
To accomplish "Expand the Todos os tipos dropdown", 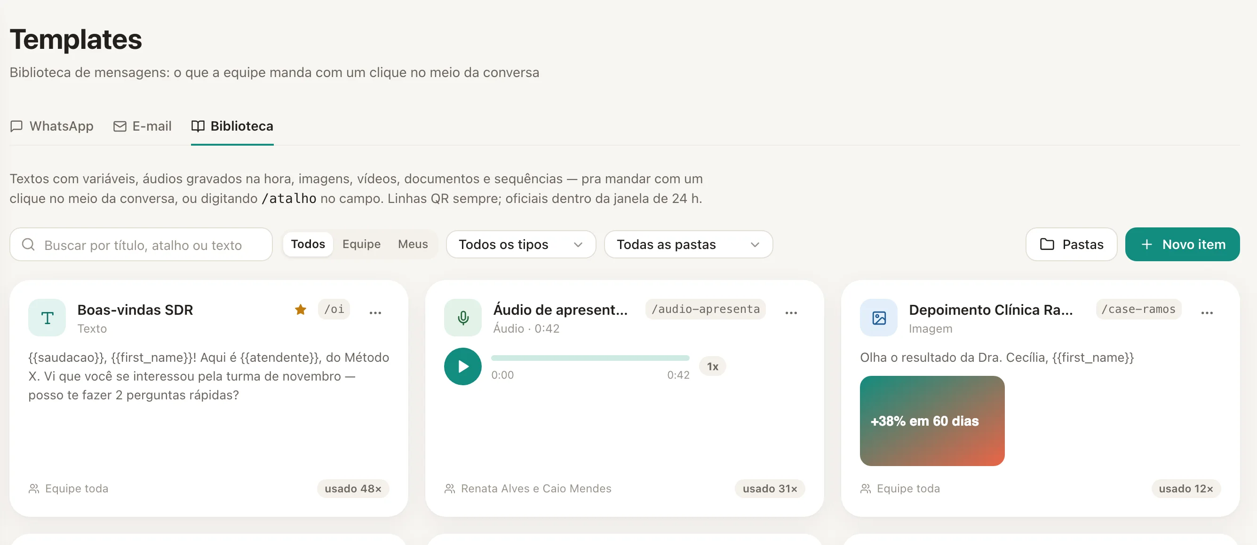I will [x=521, y=244].
